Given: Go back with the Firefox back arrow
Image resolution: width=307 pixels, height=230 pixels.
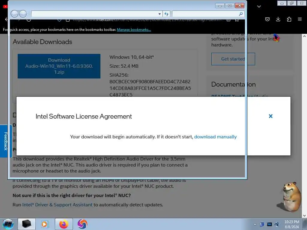Looking at the screenshot, I should click(x=6, y=19).
